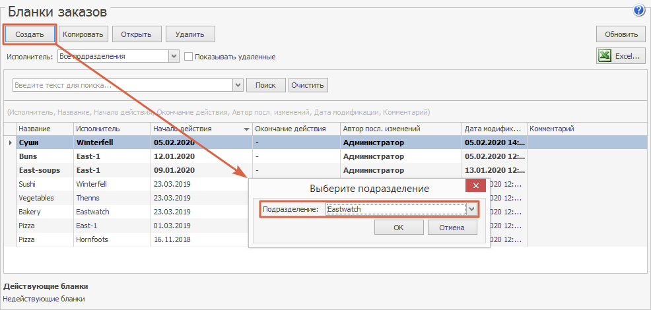The image size is (651, 310).
Task: Open the search text dropdown arrow
Action: pyautogui.click(x=238, y=85)
